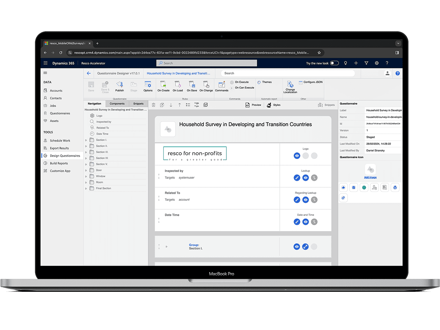The width and height of the screenshot is (440, 330).
Task: Open the Options ribbon button
Action: [148, 86]
